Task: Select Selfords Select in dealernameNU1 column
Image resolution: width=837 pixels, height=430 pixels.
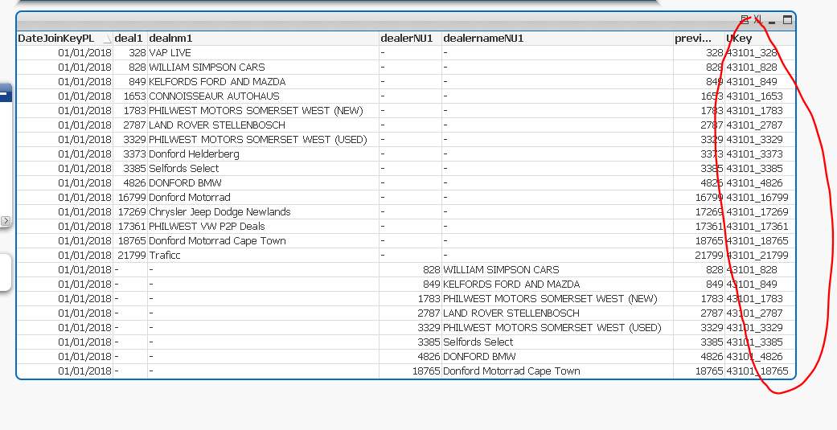Action: [478, 341]
